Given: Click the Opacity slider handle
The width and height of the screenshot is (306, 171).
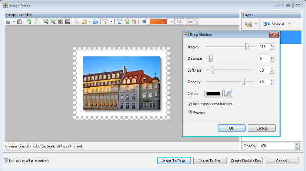Looking at the screenshot, I should coord(243,82).
